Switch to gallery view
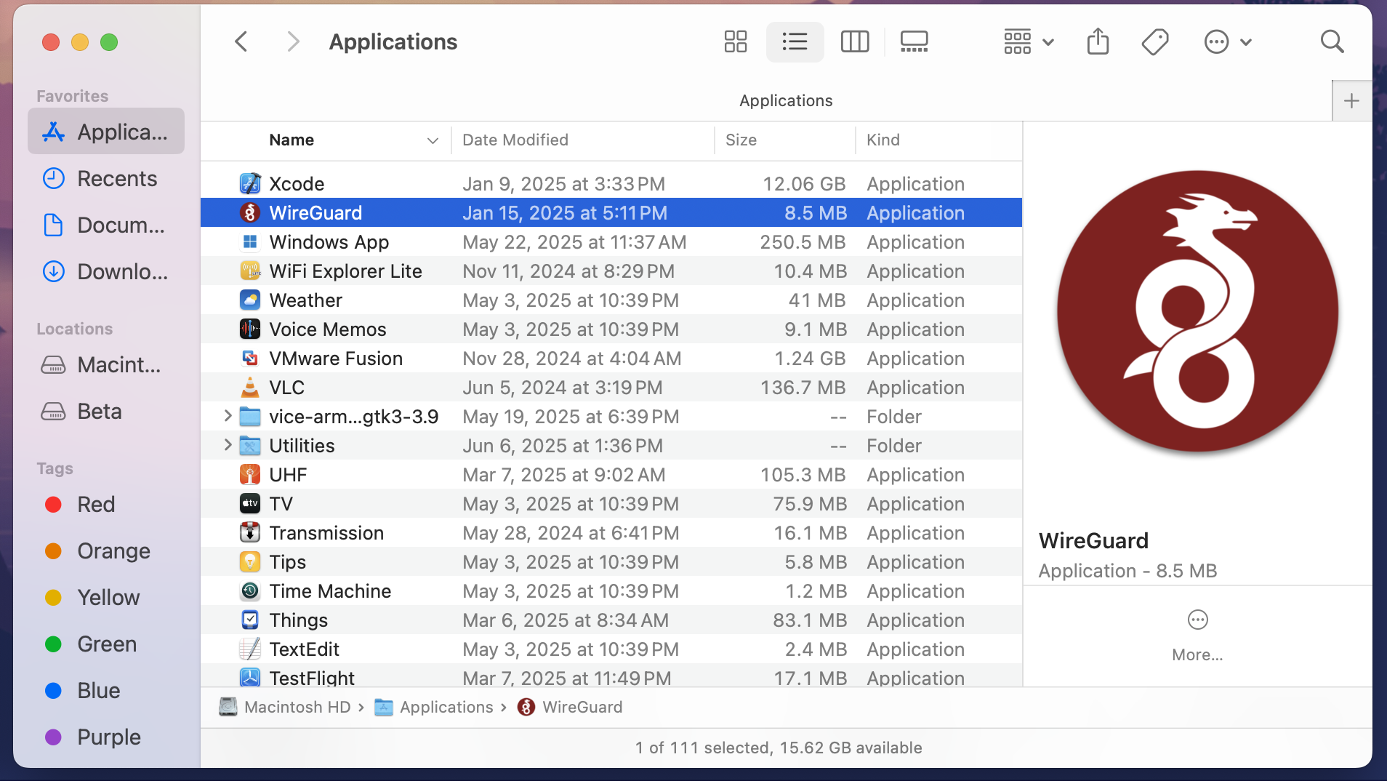This screenshot has height=781, width=1387. (x=914, y=41)
